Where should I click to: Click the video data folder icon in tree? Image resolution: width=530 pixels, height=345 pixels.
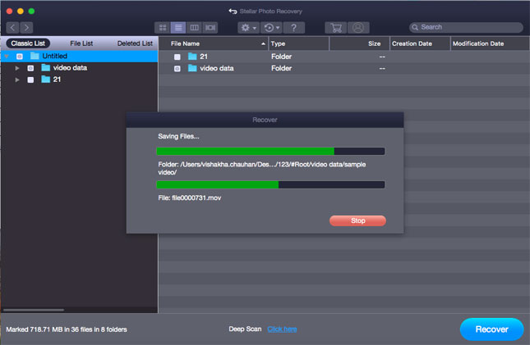(46, 67)
